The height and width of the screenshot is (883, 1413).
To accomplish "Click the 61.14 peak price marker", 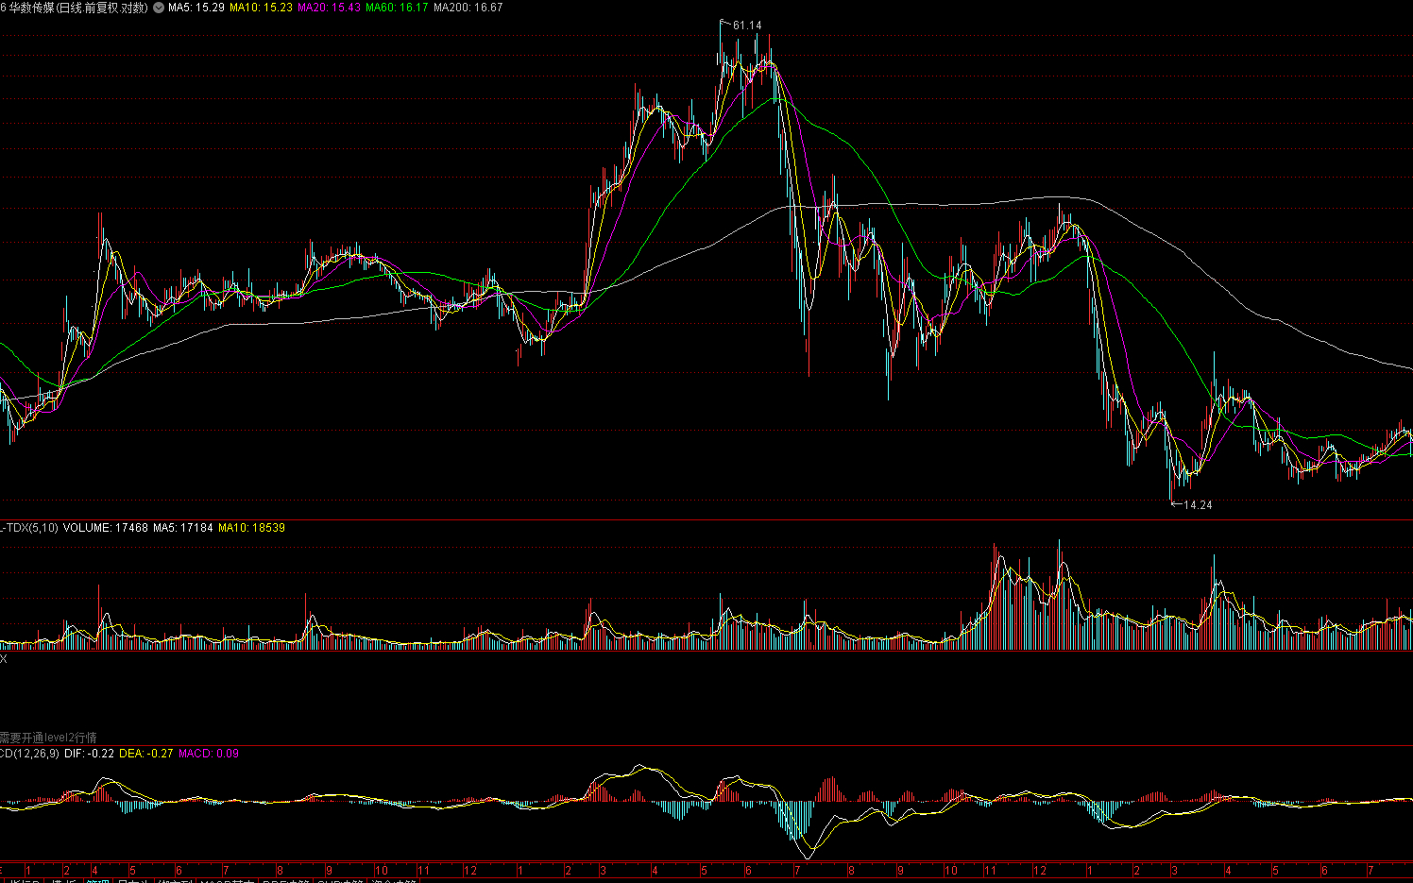I will [x=746, y=25].
